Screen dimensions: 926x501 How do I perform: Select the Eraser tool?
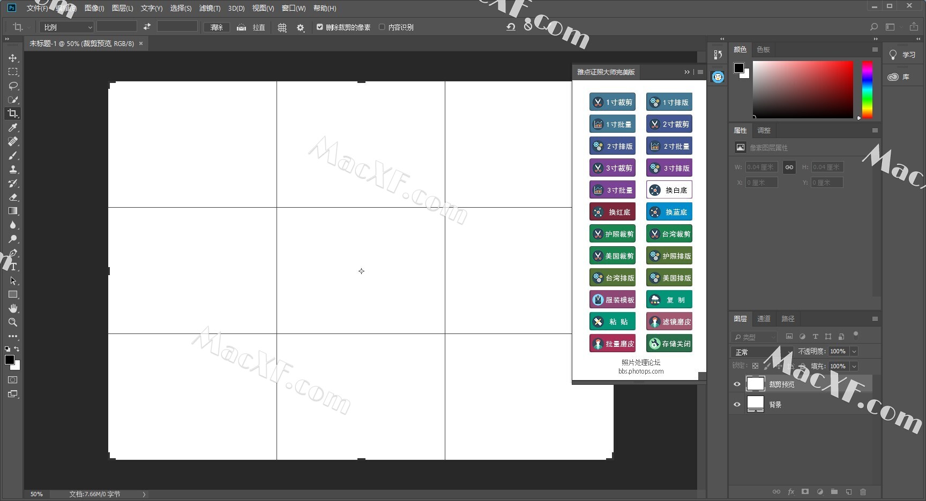click(13, 197)
